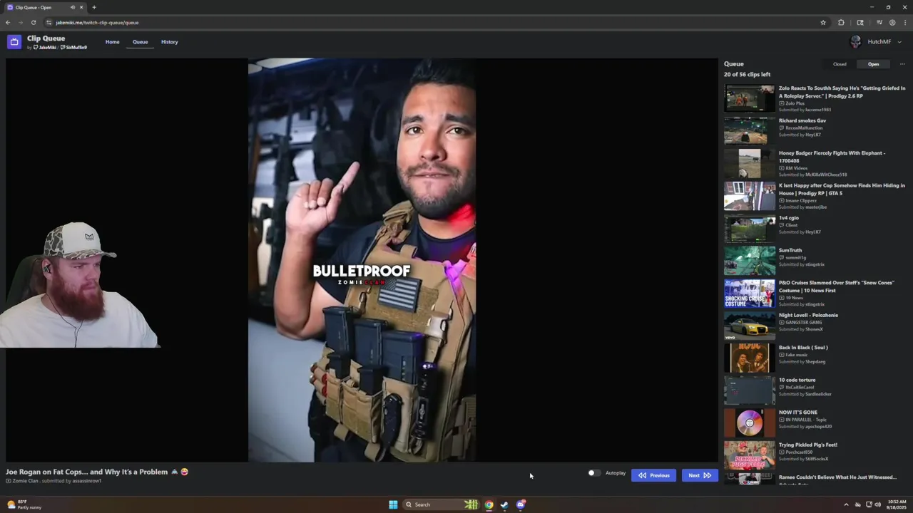Viewport: 913px width, 513px height.
Task: Show hidden system tray icons chevron
Action: pos(846,504)
